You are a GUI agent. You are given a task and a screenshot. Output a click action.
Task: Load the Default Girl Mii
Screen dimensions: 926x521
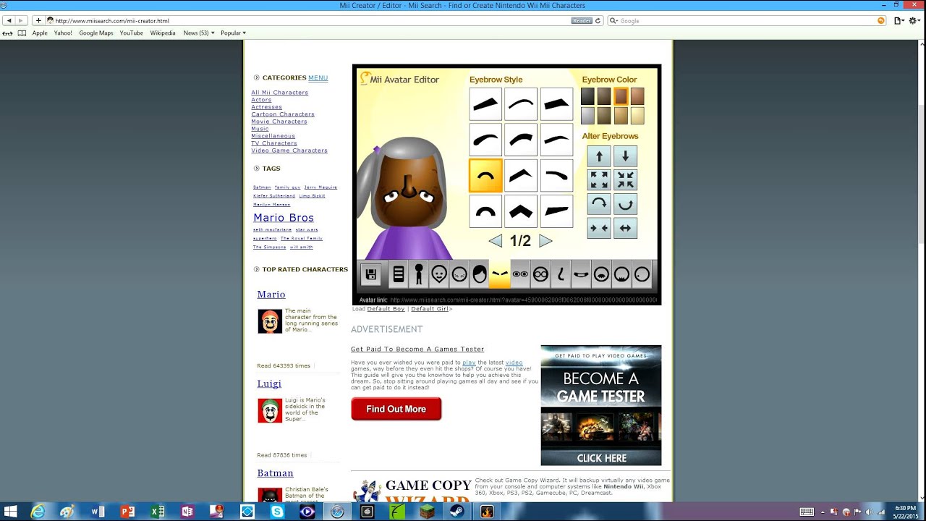point(430,309)
